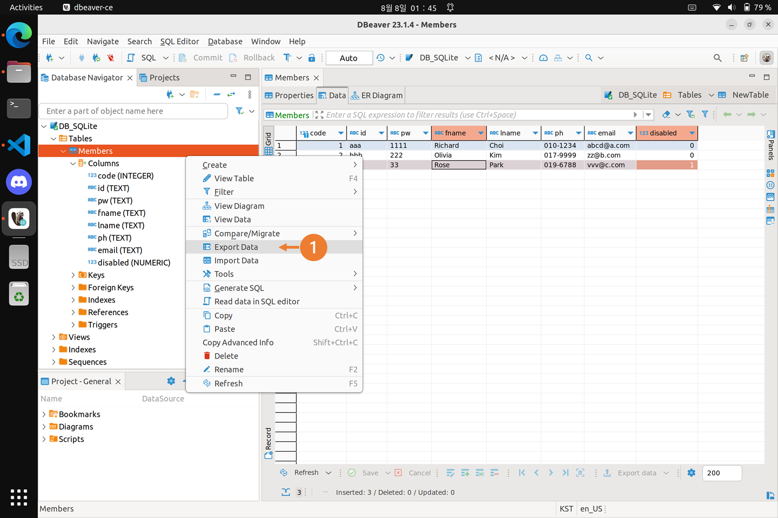Image resolution: width=778 pixels, height=518 pixels.
Task: Click the disconnect icon in main toolbar
Action: 111,58
